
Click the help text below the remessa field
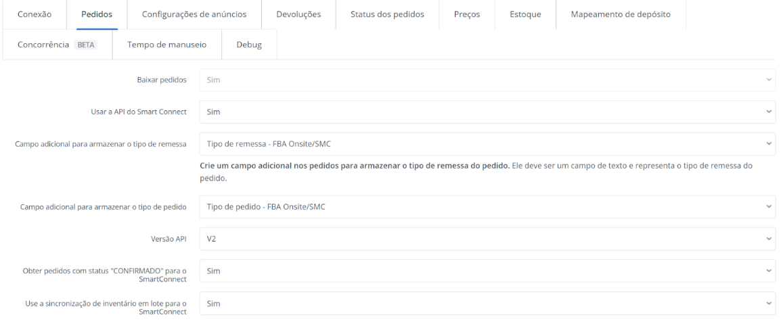tap(474, 172)
